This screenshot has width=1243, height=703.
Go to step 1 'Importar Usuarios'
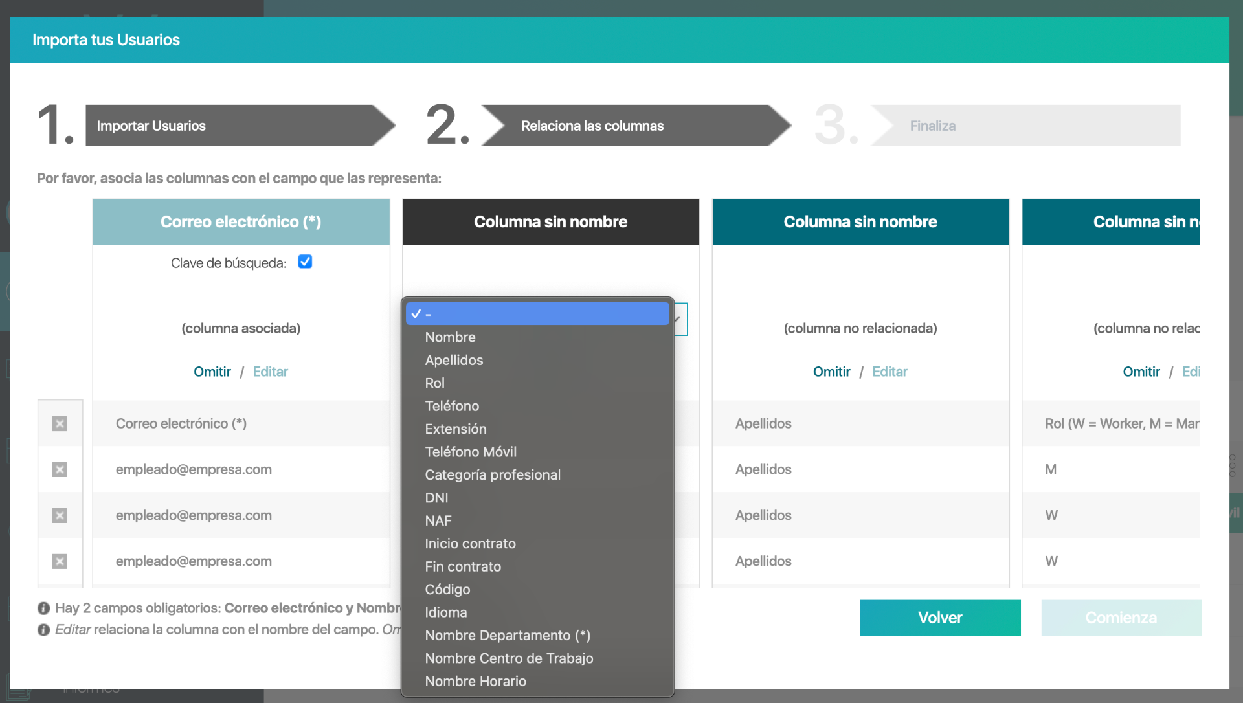tap(240, 126)
